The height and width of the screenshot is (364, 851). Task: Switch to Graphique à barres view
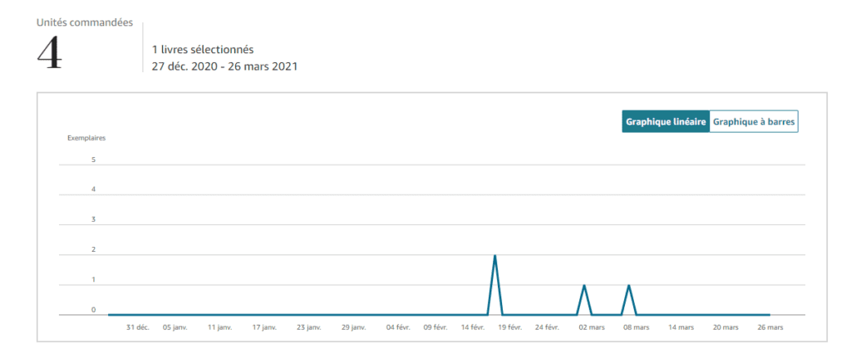tap(754, 121)
